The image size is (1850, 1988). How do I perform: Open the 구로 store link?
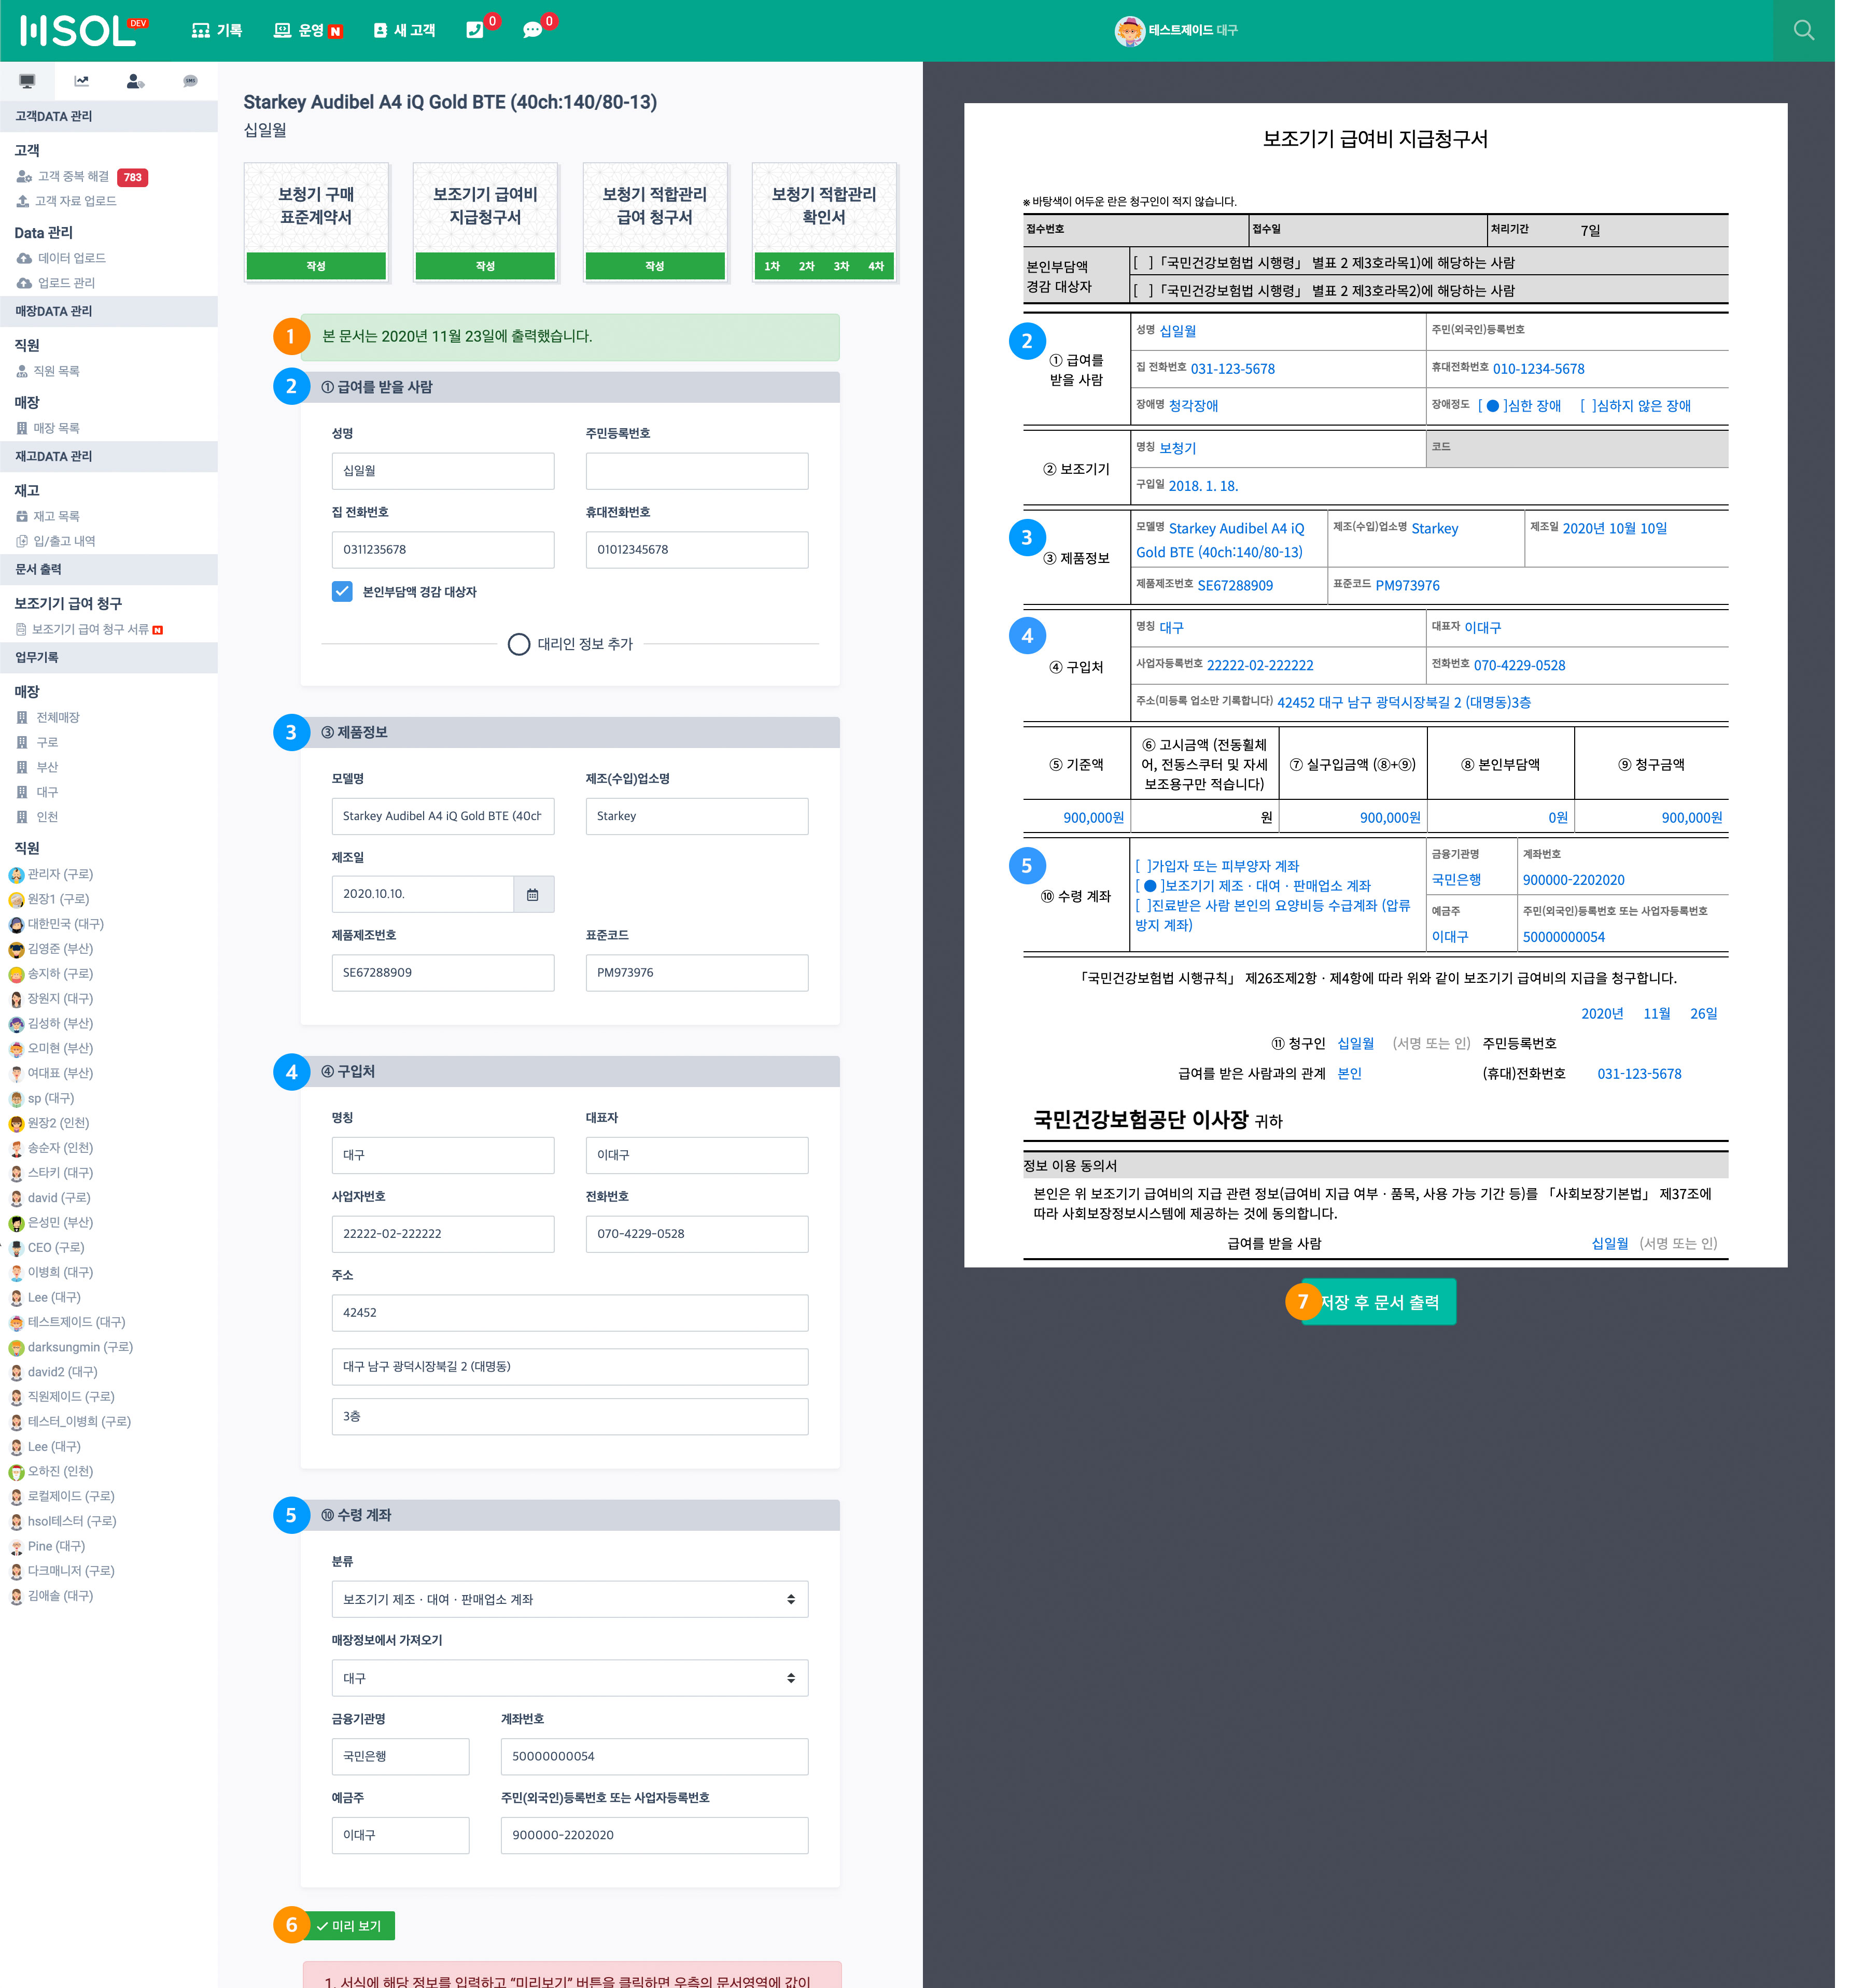(x=47, y=742)
